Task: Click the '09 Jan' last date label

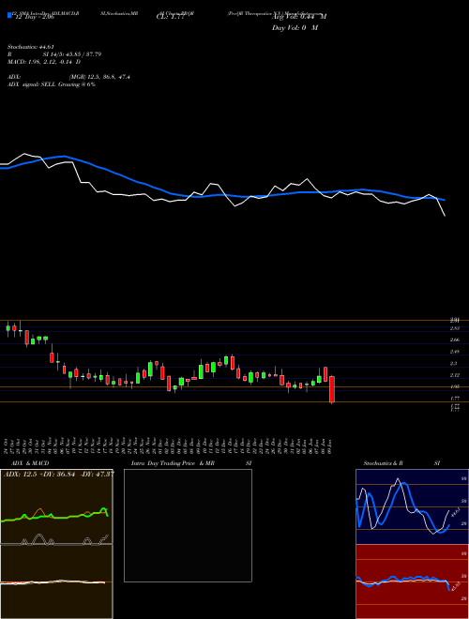Action: click(x=330, y=446)
